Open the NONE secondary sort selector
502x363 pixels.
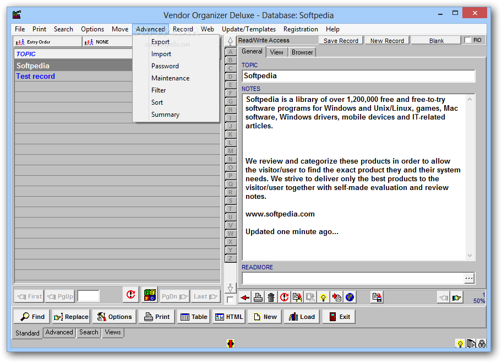(107, 42)
